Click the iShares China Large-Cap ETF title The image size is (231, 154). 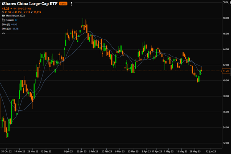click(x=30, y=4)
